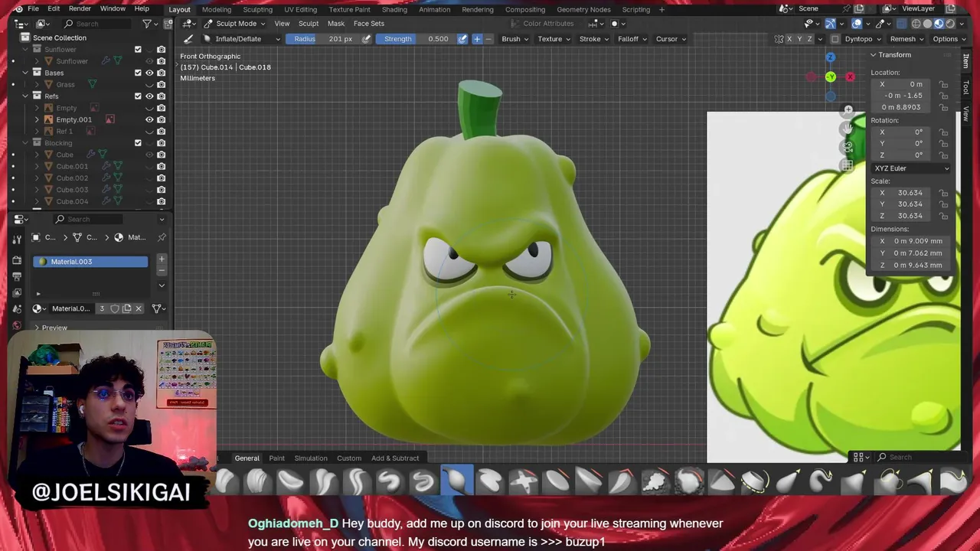This screenshot has width=980, height=551.
Task: Open the View Layer properties tab icon
Action: coord(17,293)
